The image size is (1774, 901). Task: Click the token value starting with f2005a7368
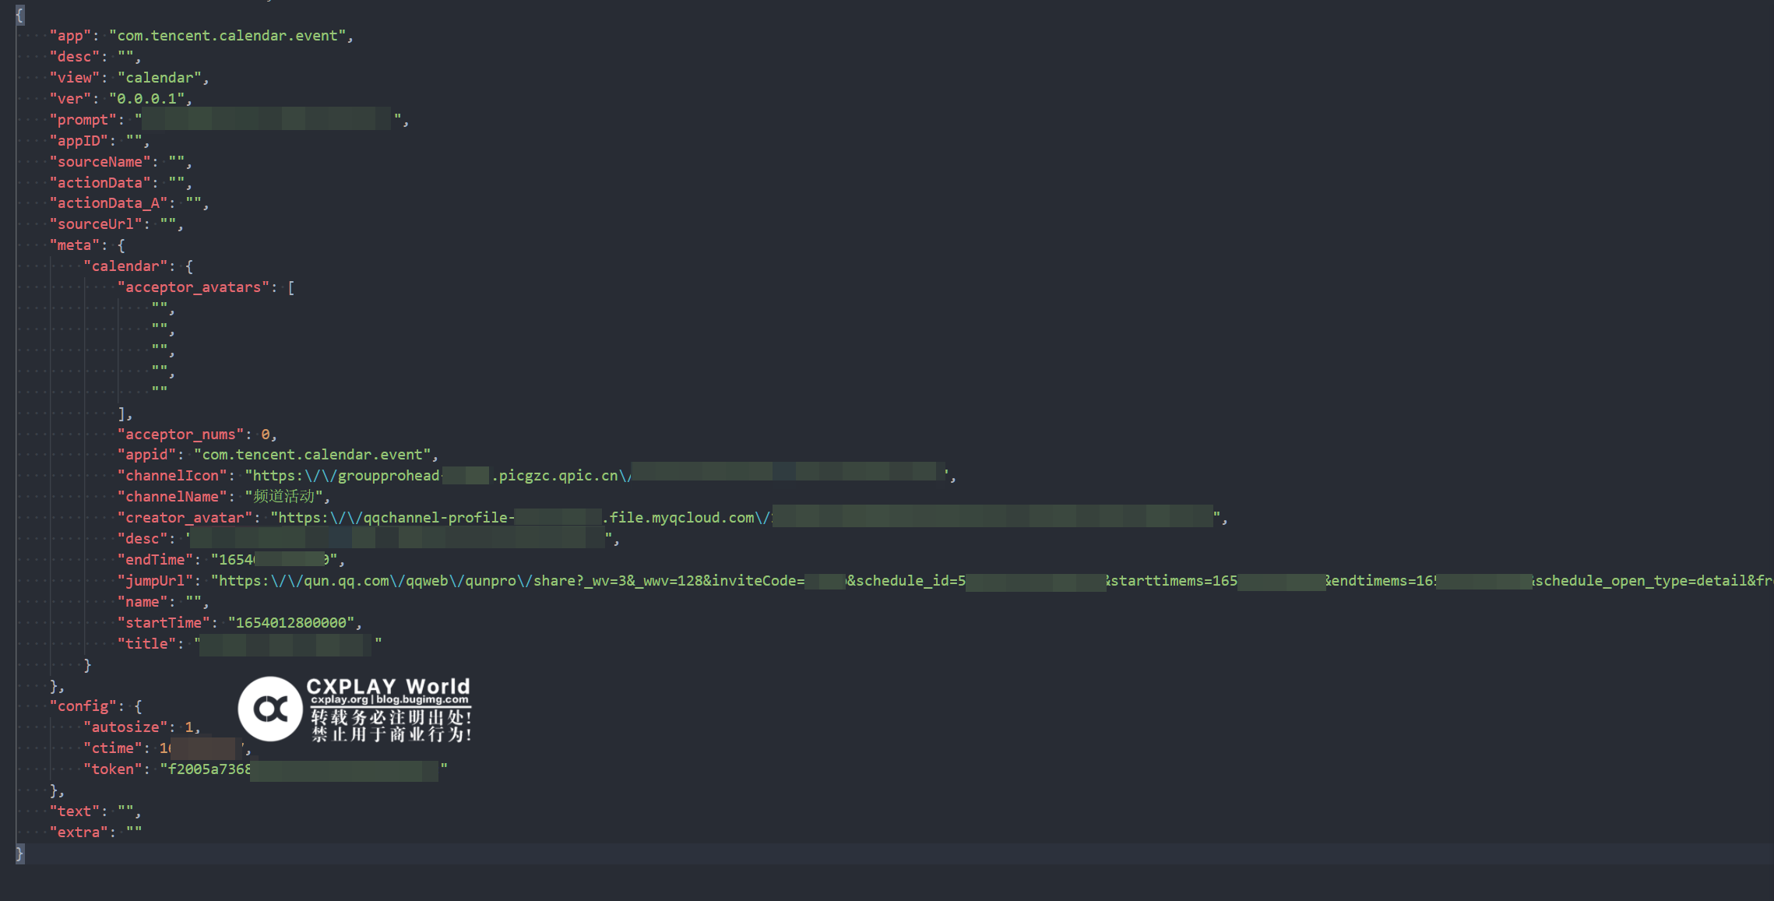304,769
